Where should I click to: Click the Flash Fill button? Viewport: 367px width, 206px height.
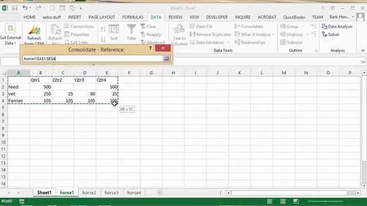(201, 26)
